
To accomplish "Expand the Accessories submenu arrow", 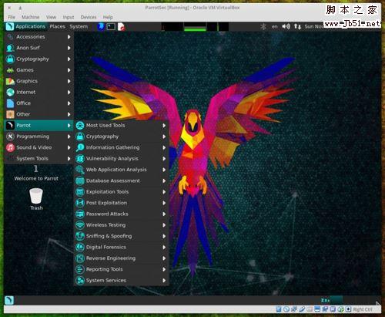I will click(x=69, y=37).
